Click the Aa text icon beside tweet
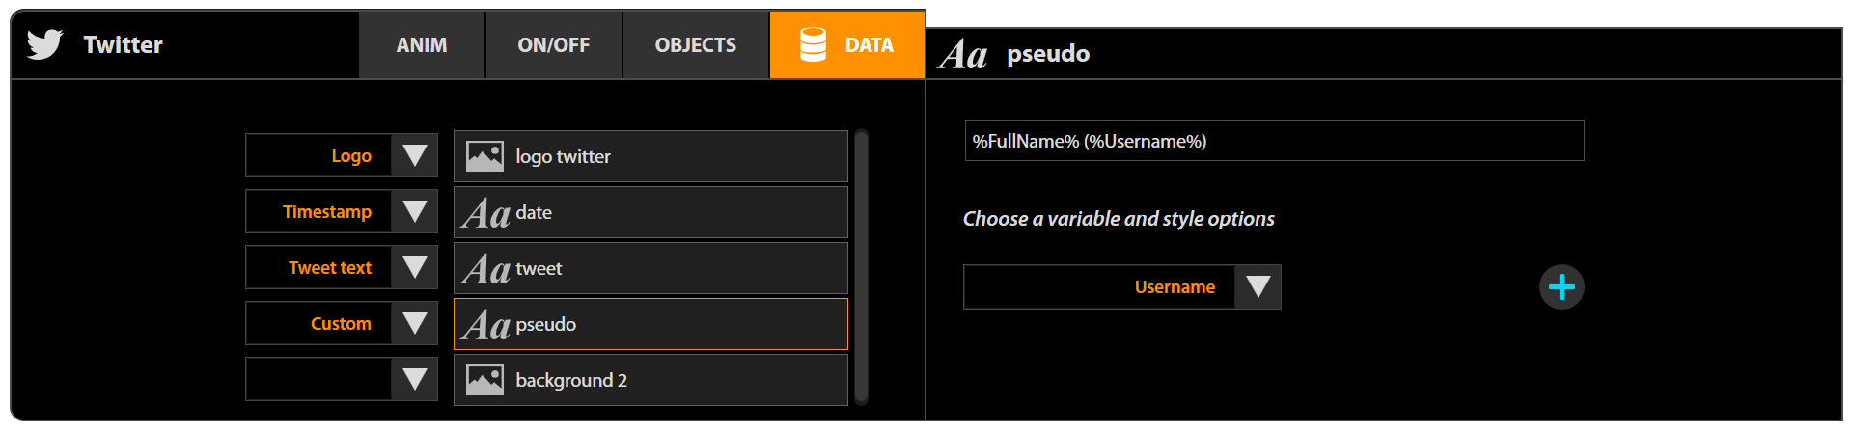Image resolution: width=1853 pixels, height=431 pixels. [485, 269]
